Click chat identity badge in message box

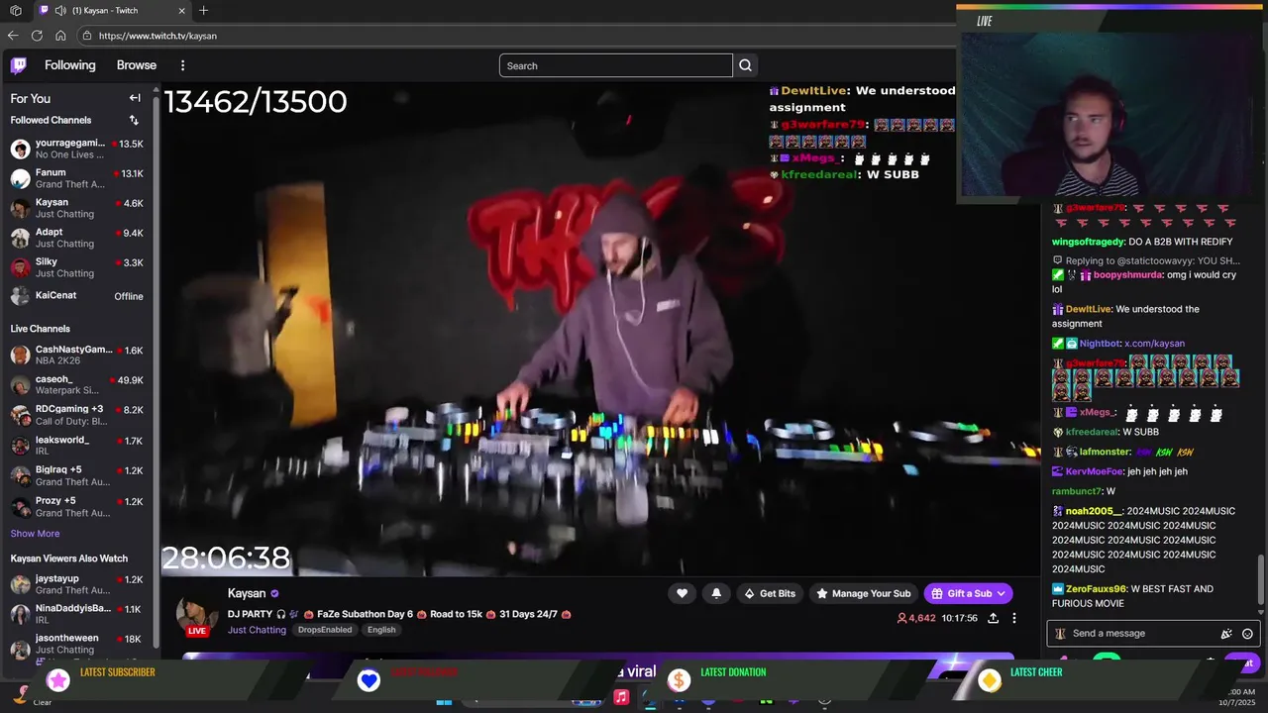(1060, 634)
